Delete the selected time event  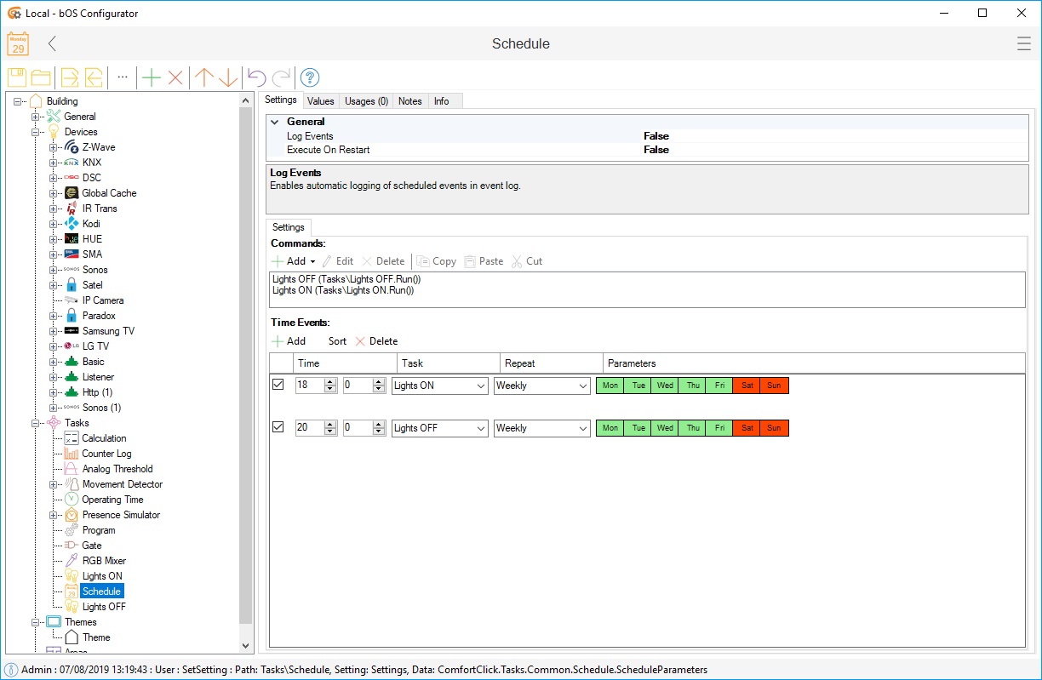(x=376, y=341)
